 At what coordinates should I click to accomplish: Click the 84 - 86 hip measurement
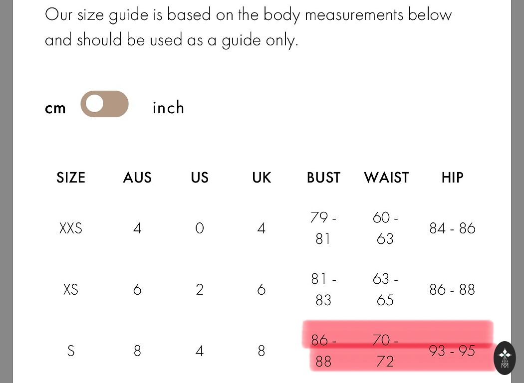click(452, 228)
